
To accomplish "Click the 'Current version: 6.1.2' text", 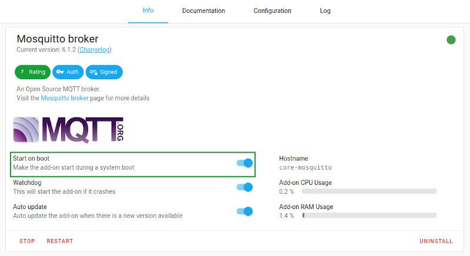I will (x=46, y=50).
